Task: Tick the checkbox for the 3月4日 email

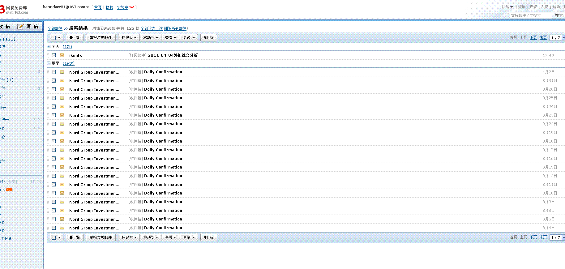Action: pyautogui.click(x=54, y=228)
